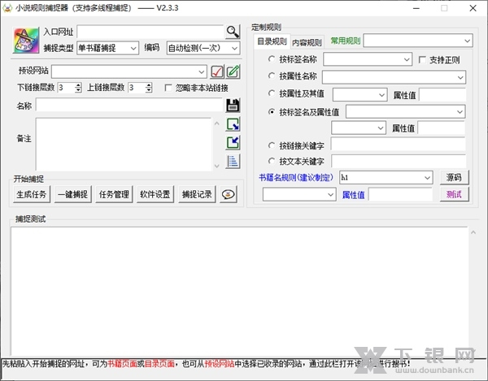
Task: Open 软件设置
Action: click(x=155, y=194)
